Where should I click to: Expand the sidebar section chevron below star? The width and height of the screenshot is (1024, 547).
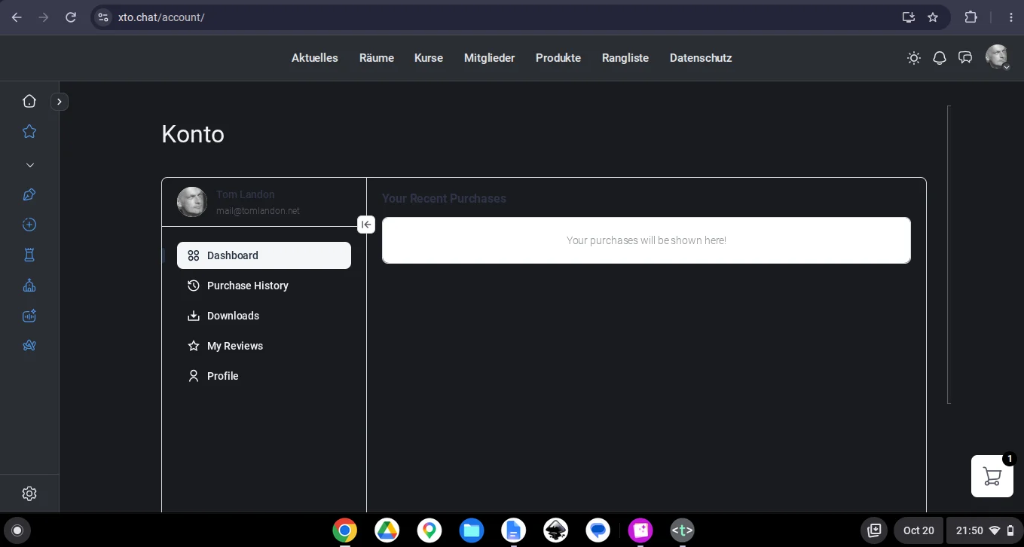pyautogui.click(x=29, y=165)
